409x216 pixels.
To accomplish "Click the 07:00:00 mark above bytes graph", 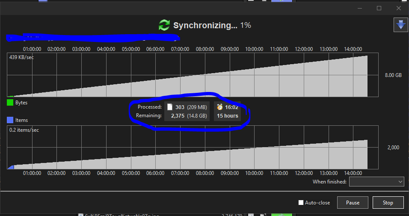I will coord(180,49).
